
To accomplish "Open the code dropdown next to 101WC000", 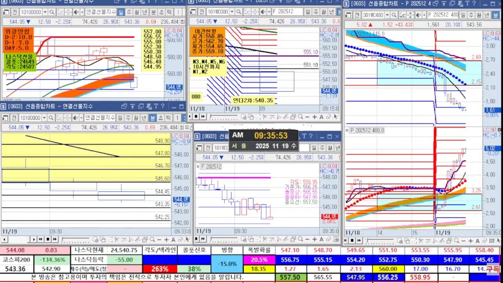I will [232, 12].
